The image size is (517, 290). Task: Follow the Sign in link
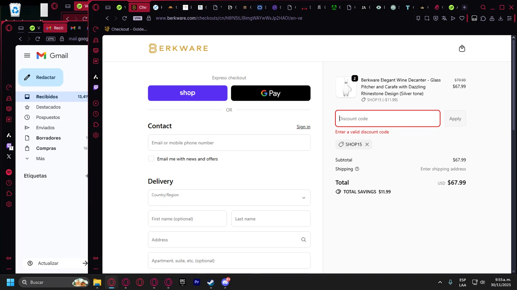(x=303, y=127)
